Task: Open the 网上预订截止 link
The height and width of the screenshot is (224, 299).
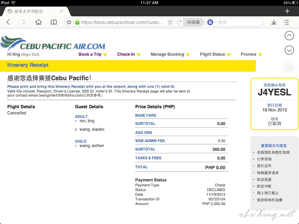Action: (x=268, y=193)
